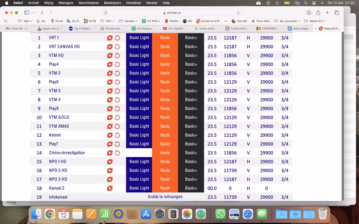Screen dimensions: 359x224
Task: Click Basic Light cell in VRT 1 row
Action: (x=139, y=38)
